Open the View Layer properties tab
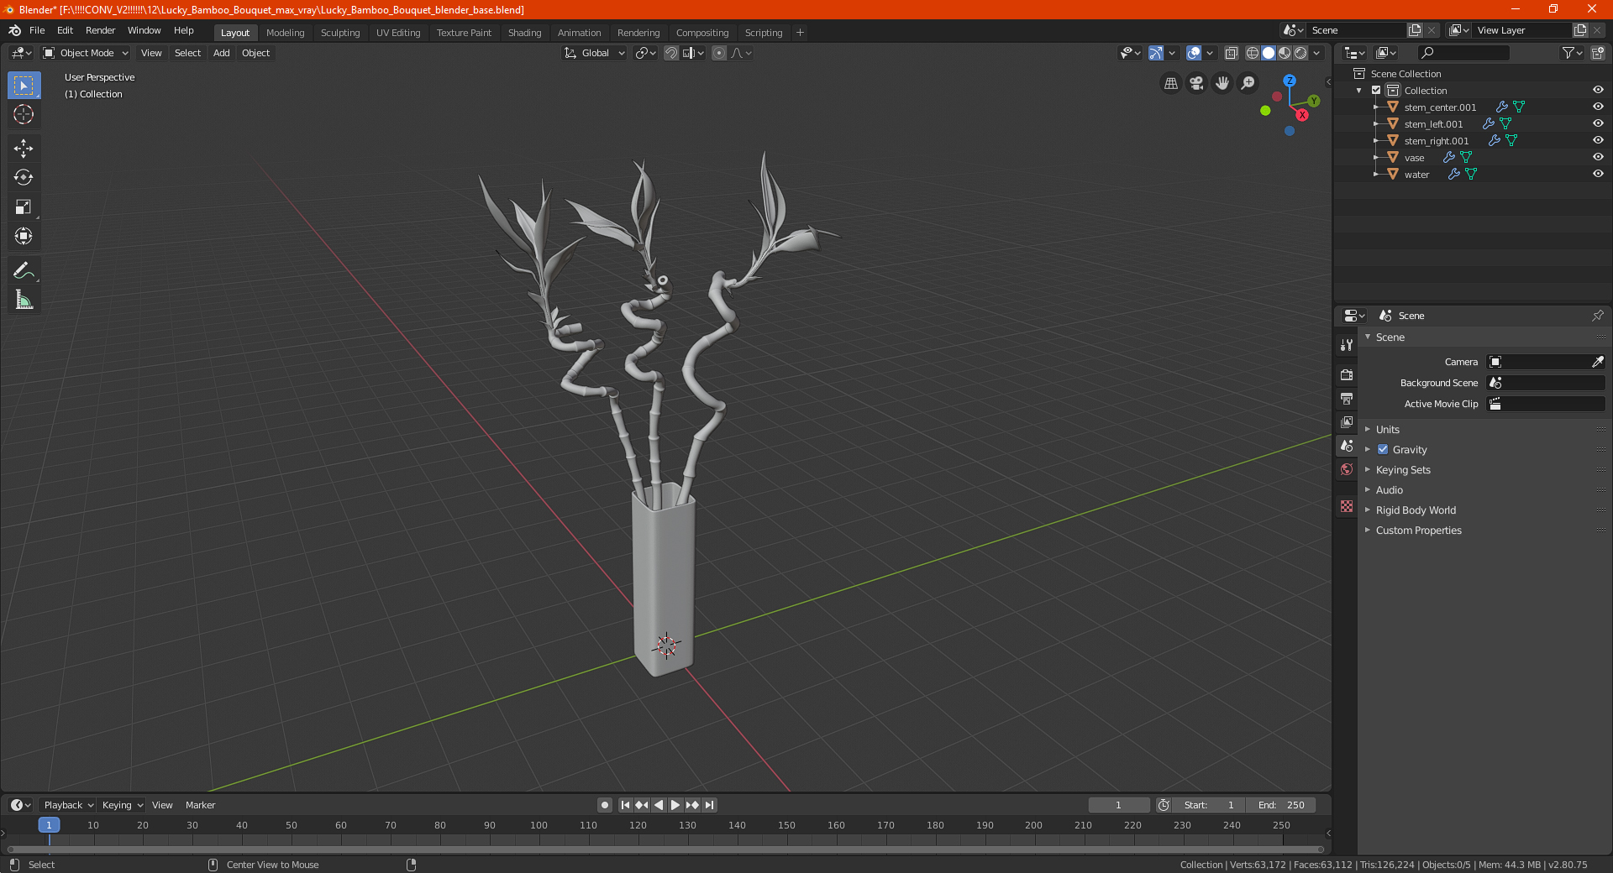Screen dimensions: 1613x873 pos(1347,421)
